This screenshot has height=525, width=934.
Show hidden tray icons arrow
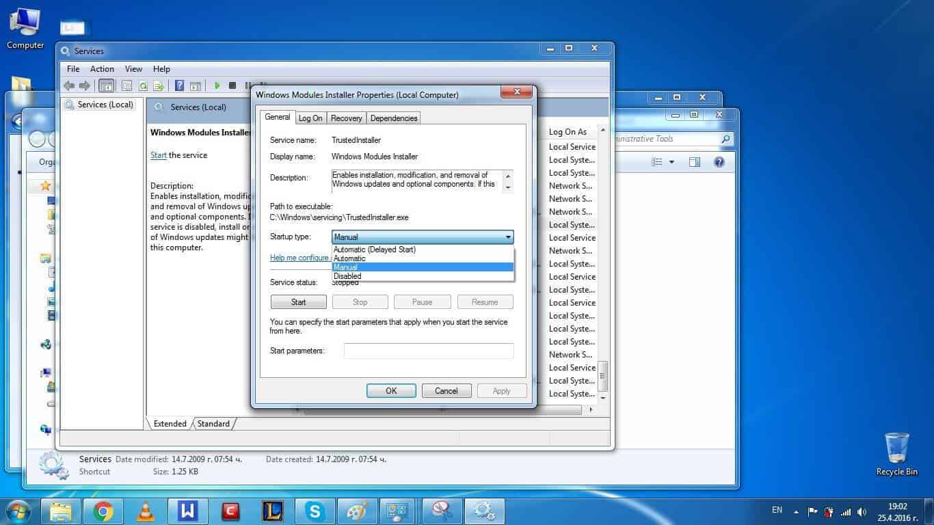pos(796,511)
